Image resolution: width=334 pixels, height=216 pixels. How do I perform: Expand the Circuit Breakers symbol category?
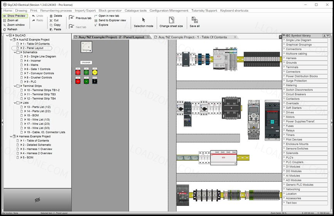305,94
